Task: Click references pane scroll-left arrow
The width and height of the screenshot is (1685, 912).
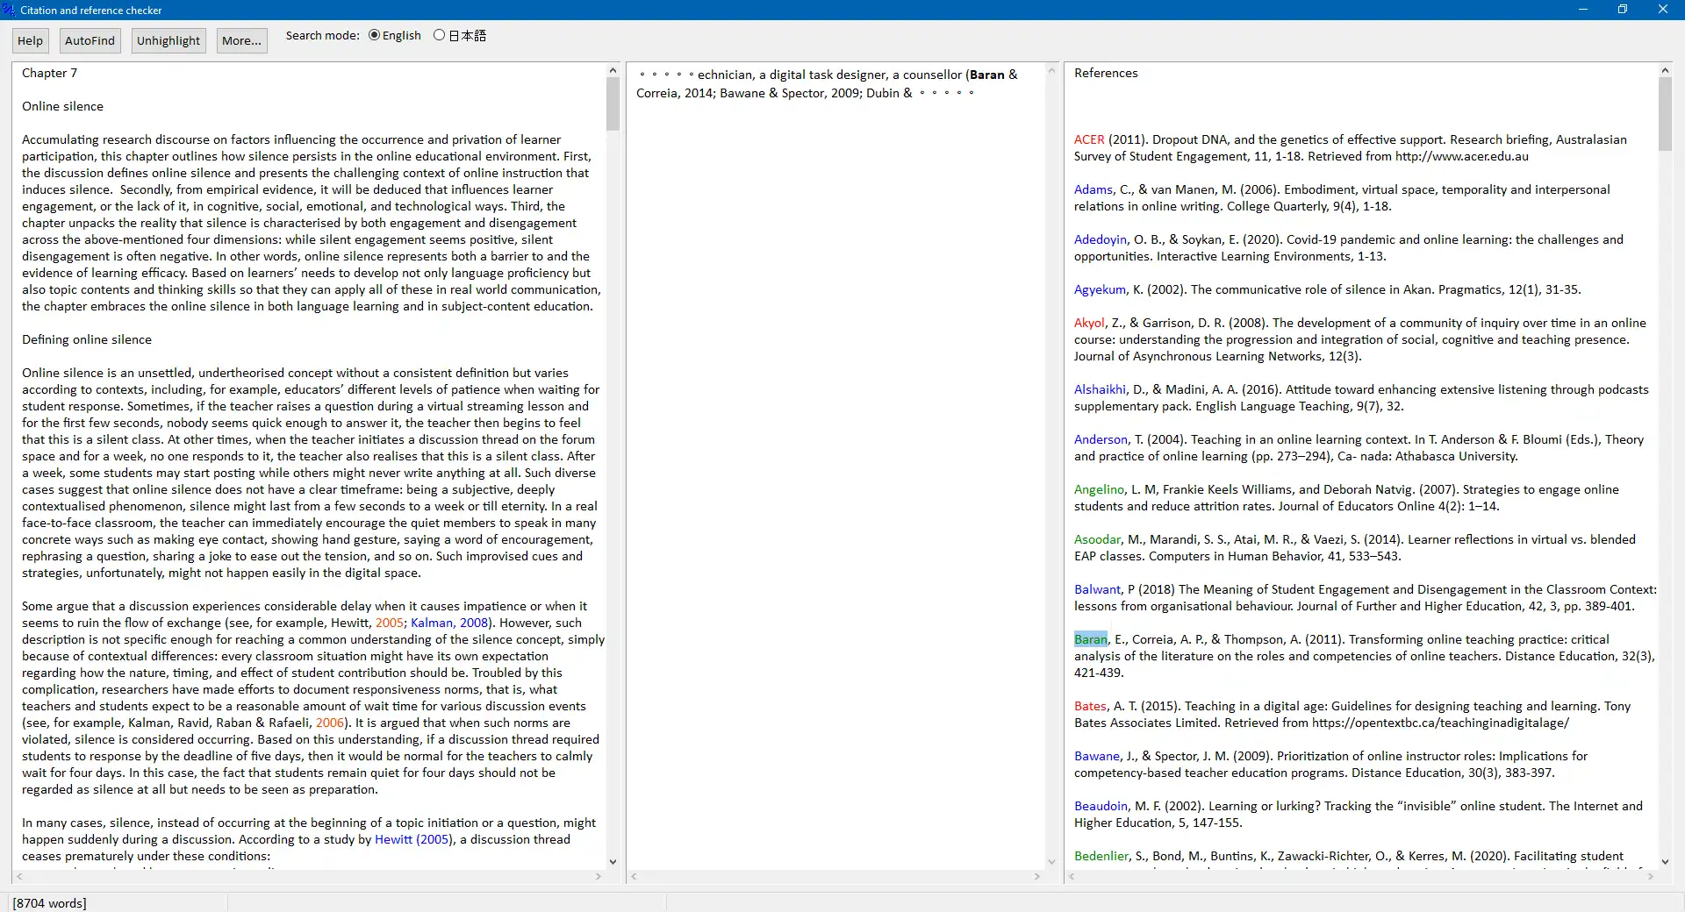Action: tap(1072, 876)
